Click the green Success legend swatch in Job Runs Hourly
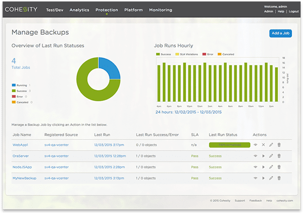 click(x=158, y=54)
